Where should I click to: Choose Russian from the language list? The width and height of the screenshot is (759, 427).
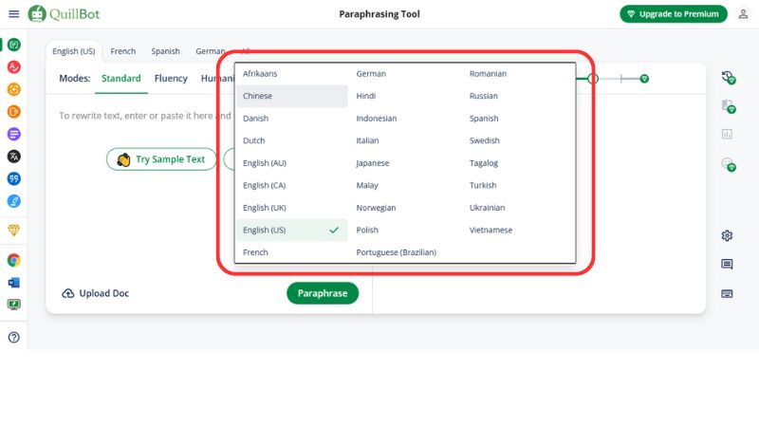[x=519, y=96]
